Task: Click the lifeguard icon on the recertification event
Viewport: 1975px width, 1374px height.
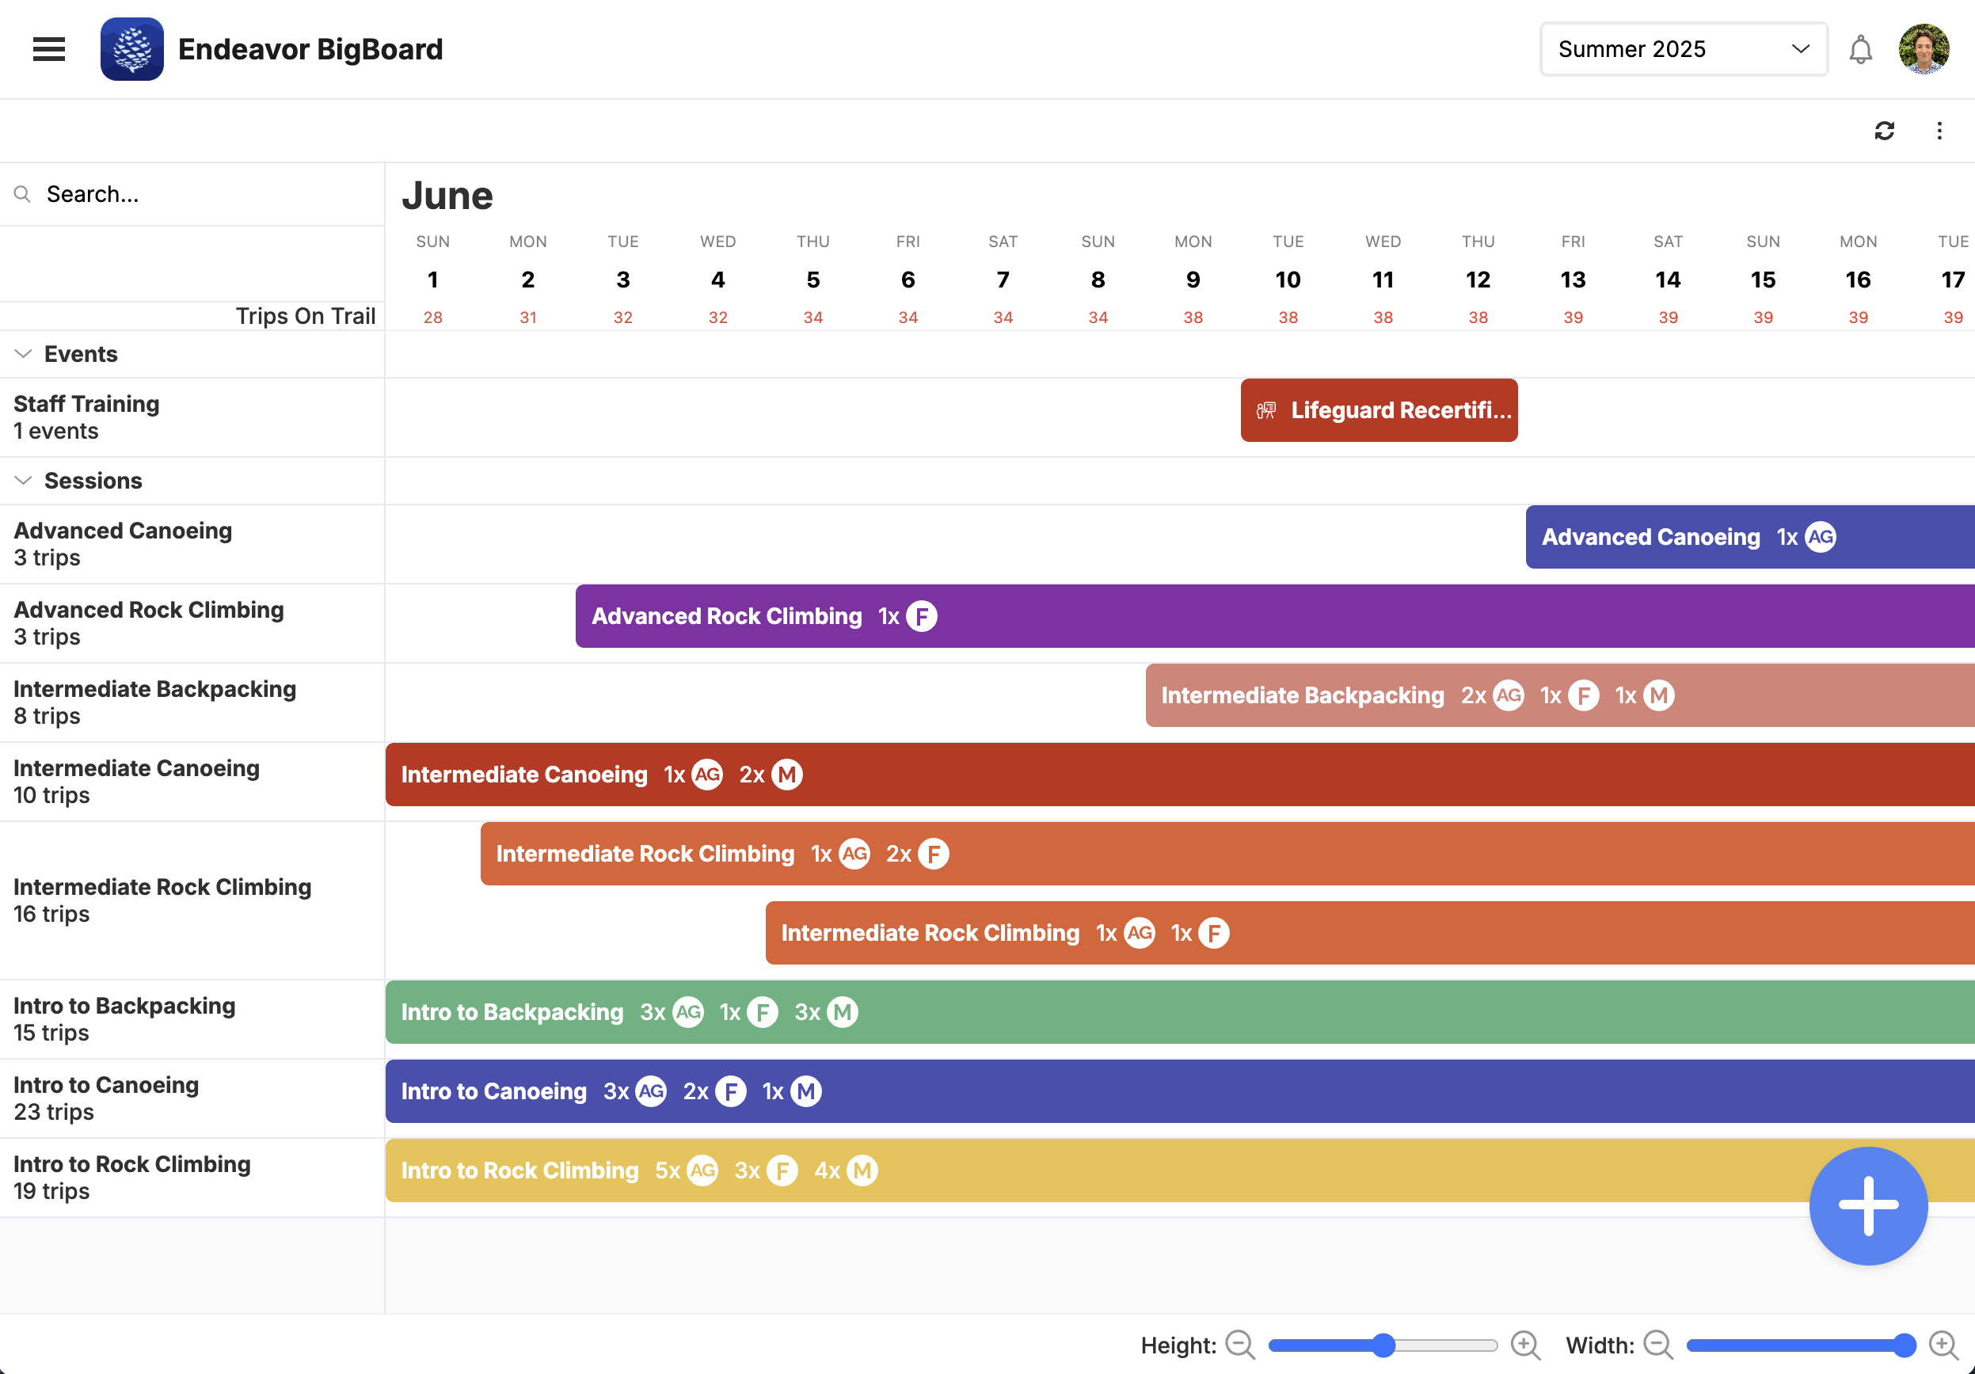Action: click(1265, 410)
